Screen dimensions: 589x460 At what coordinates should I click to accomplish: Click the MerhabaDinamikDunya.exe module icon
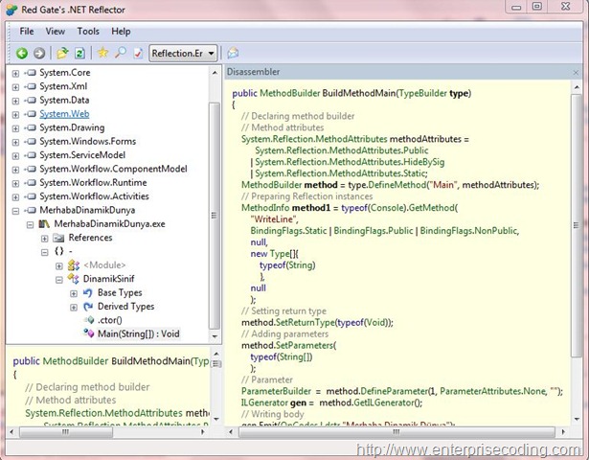pos(44,224)
